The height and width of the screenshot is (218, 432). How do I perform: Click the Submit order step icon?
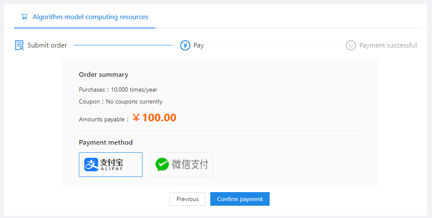pos(19,45)
